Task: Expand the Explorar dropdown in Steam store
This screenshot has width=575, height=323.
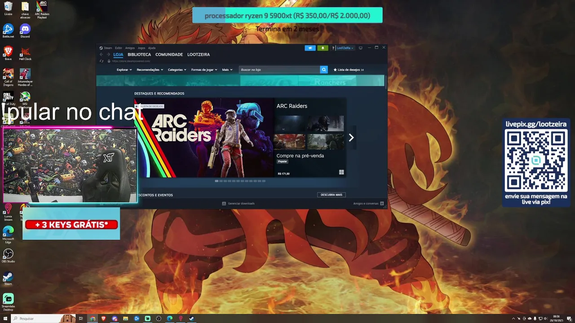Action: [124, 70]
